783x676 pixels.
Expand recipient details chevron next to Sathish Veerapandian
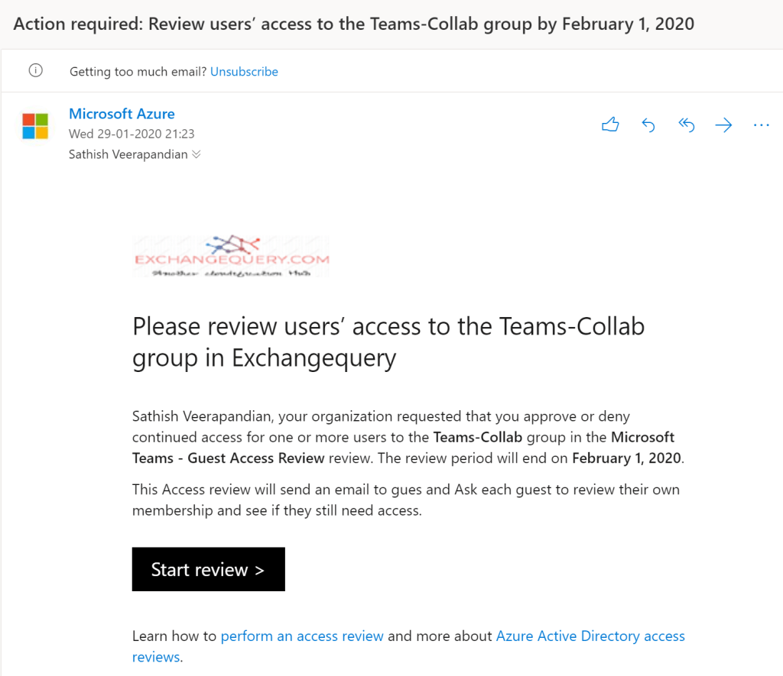click(197, 154)
